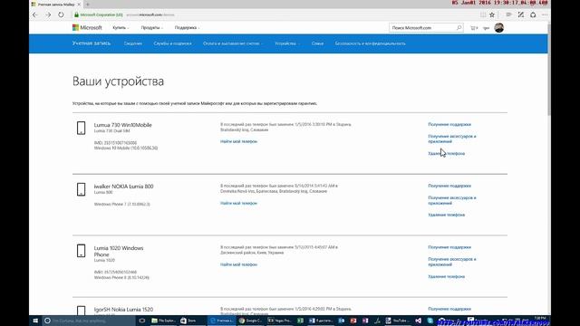The width and height of the screenshot is (580, 326).
Task: Switch to Vegas Pro in taskbar
Action: point(279,321)
